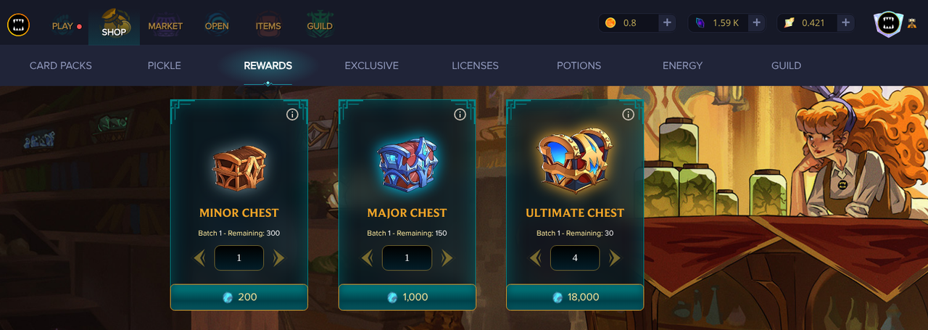Open the Major Chest info icon

click(x=460, y=115)
